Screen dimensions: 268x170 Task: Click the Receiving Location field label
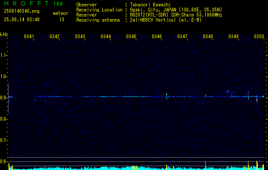(99, 10)
